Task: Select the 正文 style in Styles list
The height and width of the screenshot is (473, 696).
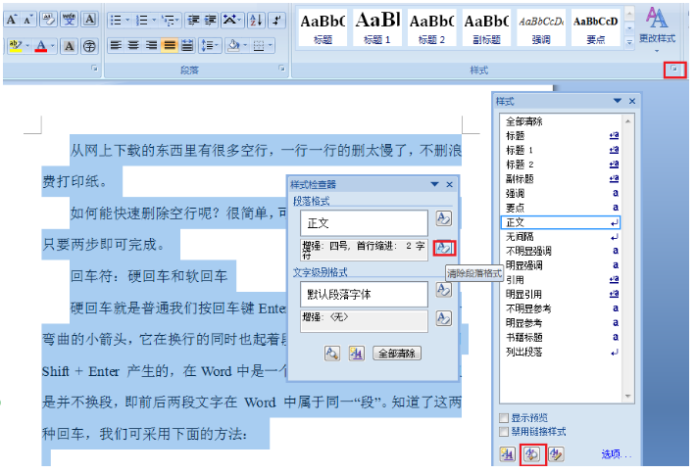Action: 560,222
